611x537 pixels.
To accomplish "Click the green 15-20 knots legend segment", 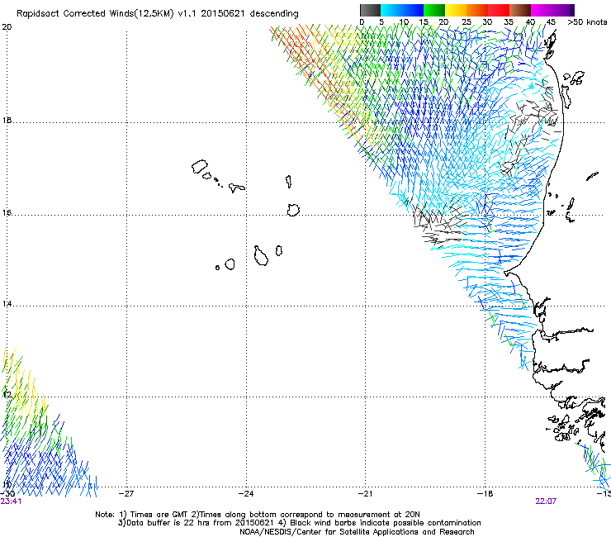I will coord(434,10).
